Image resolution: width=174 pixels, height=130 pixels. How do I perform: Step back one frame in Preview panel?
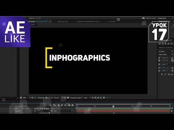[x=163, y=44]
